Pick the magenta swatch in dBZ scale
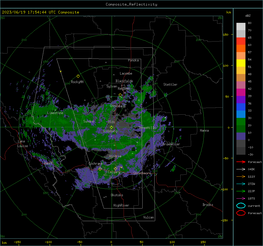Screen dimensions: 263x246 (241, 92)
